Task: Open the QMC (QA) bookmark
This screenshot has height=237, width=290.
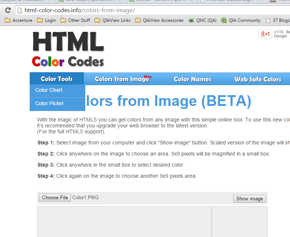Action: (x=202, y=20)
